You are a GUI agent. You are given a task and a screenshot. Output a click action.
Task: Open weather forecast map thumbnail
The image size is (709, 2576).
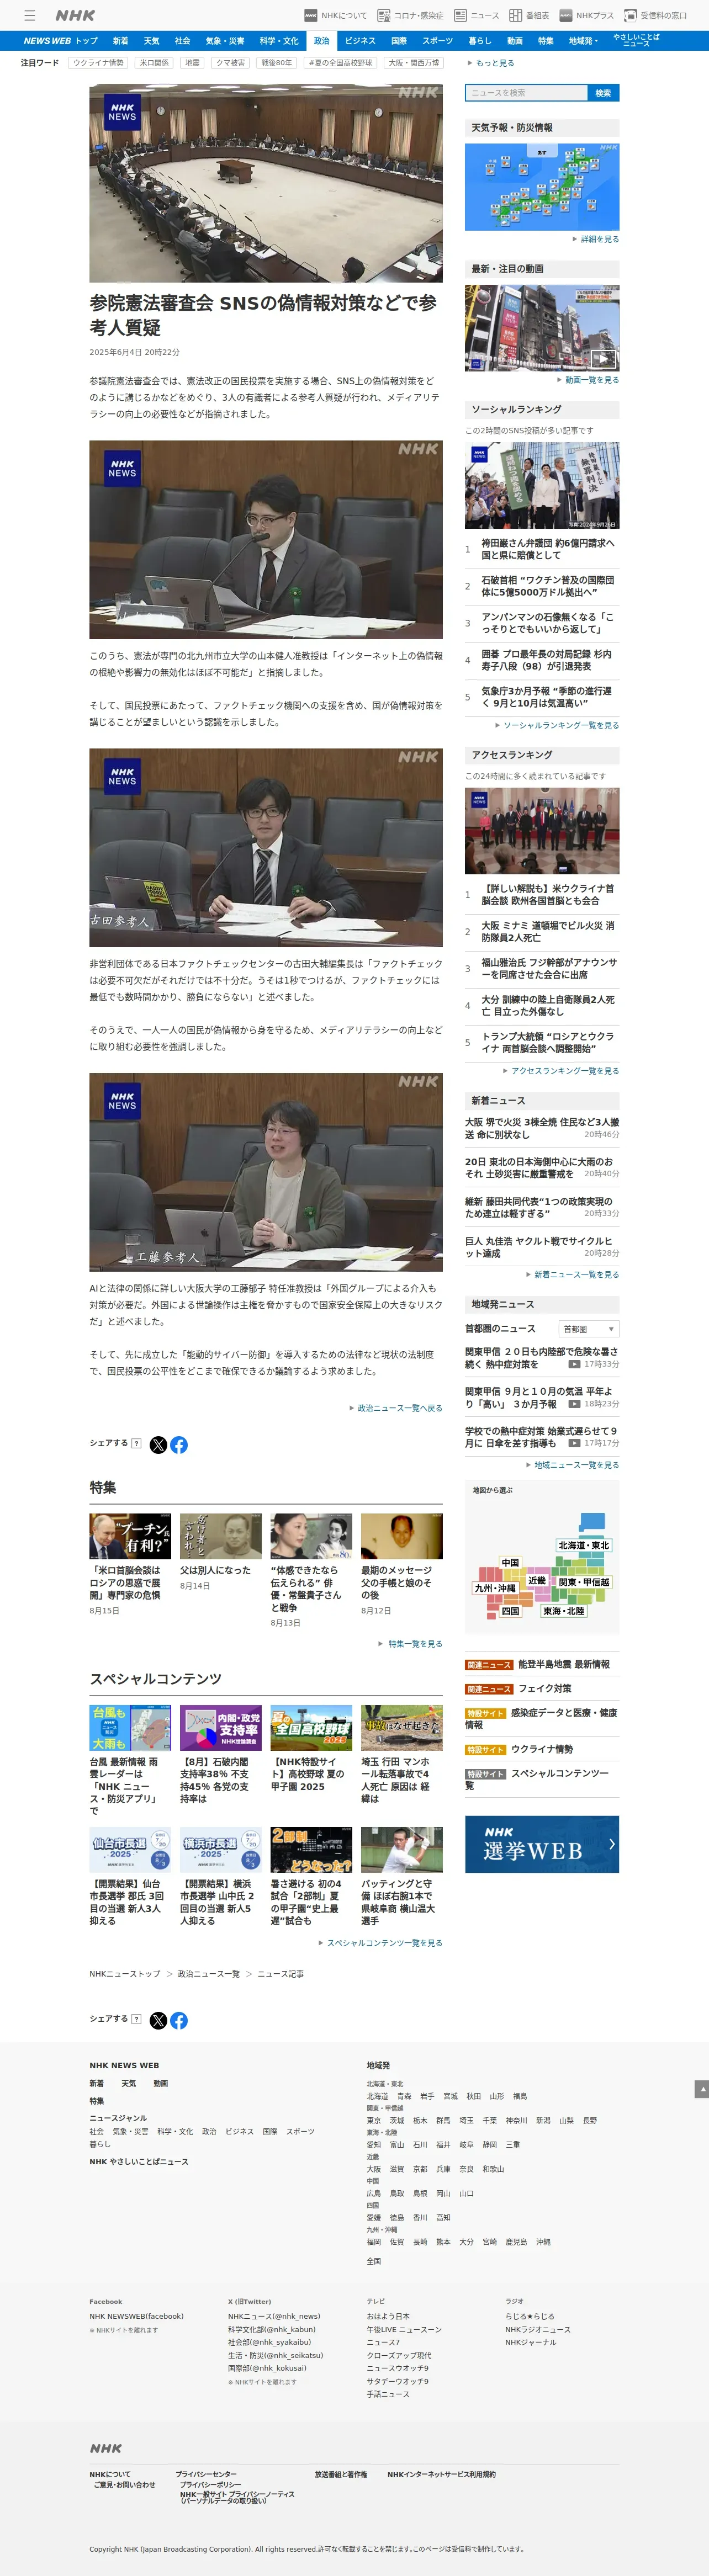pos(542,187)
